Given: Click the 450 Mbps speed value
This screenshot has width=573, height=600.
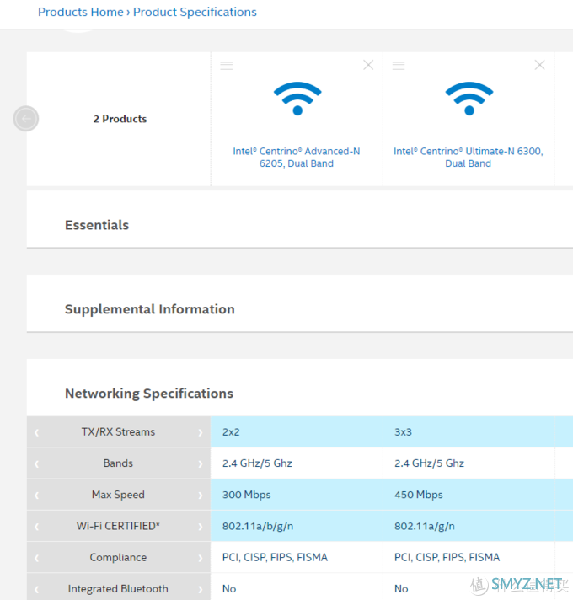Looking at the screenshot, I should (x=419, y=495).
